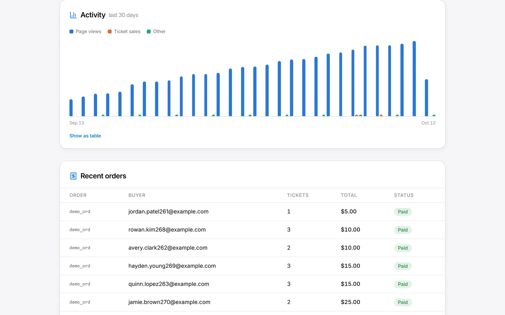The width and height of the screenshot is (505, 315).
Task: Click the Paid badge for jamie.brown270
Action: pos(403,302)
